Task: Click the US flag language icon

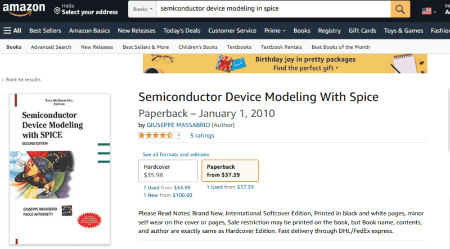Action: (428, 11)
